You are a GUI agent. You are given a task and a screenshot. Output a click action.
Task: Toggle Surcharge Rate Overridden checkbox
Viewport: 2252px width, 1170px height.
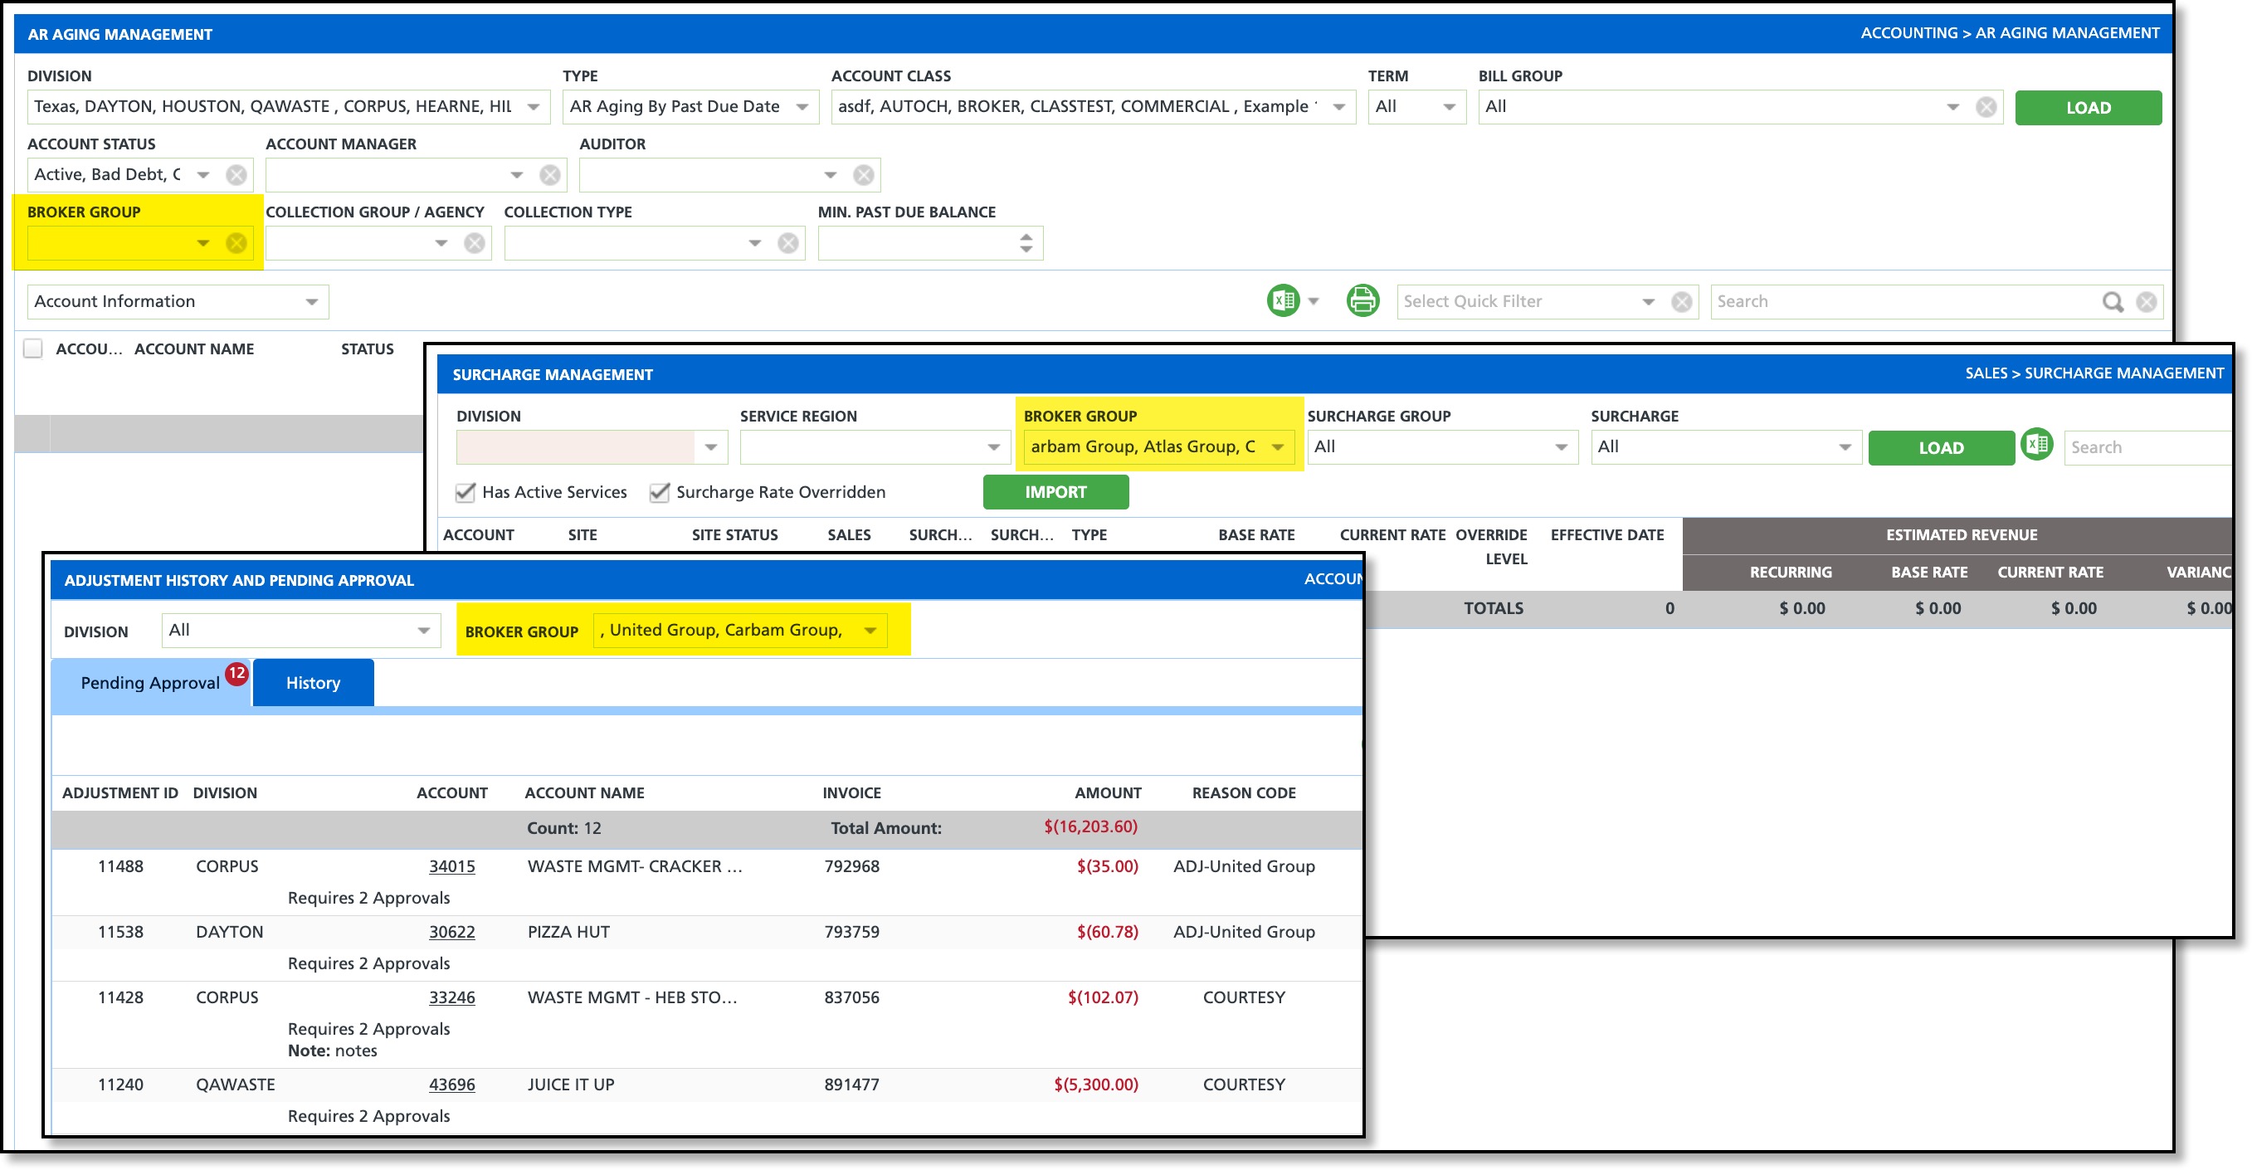[x=659, y=492]
